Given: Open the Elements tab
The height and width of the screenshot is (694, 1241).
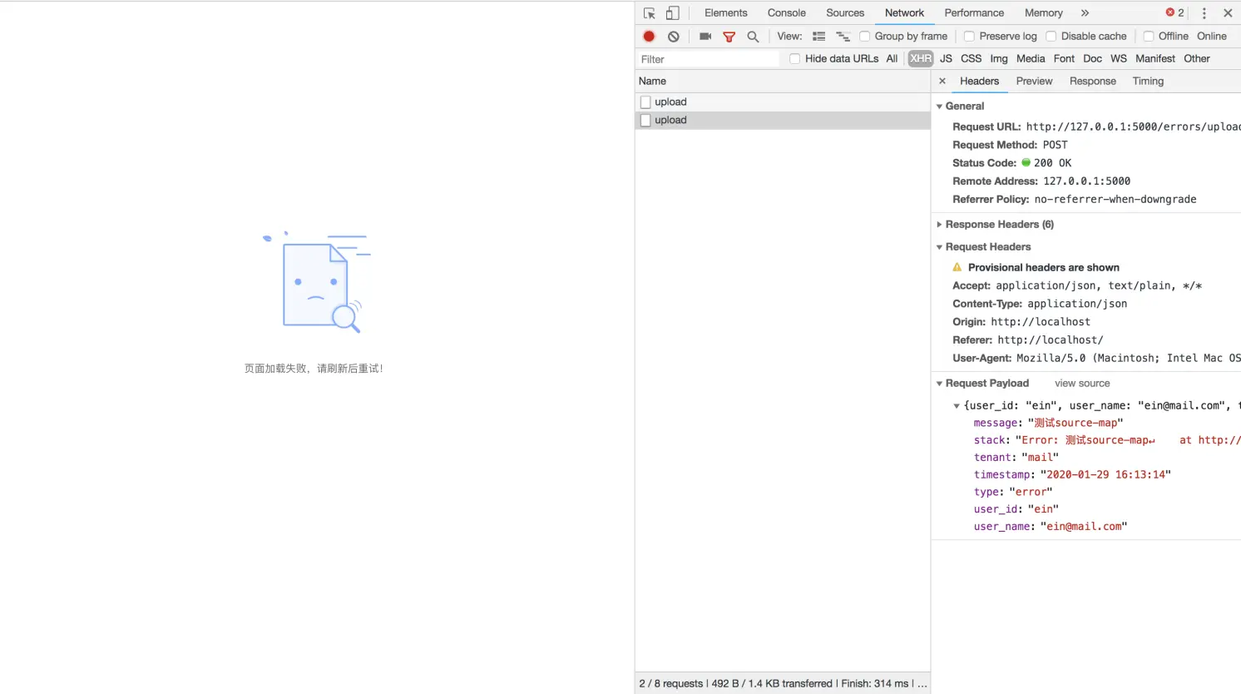Looking at the screenshot, I should (726, 13).
